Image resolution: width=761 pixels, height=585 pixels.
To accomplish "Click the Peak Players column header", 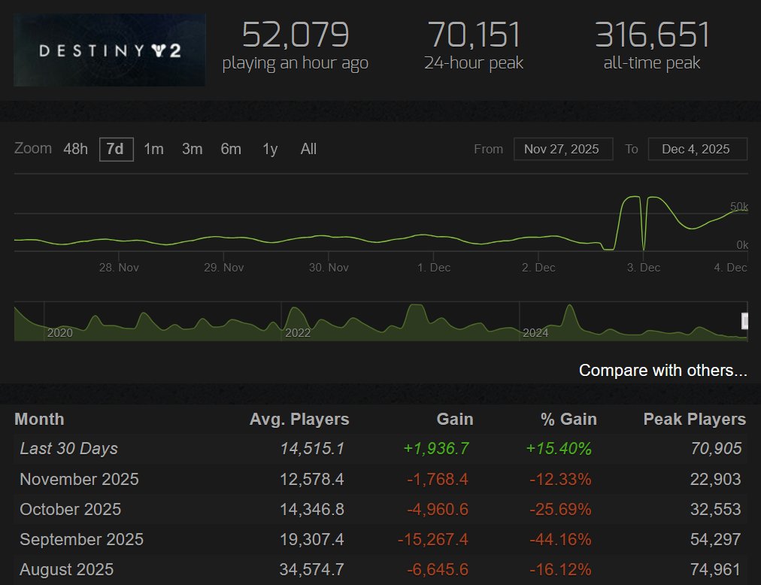I will 695,420.
